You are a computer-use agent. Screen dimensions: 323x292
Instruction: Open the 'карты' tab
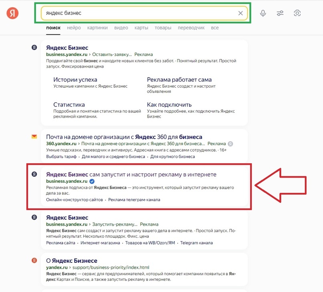pyautogui.click(x=141, y=28)
